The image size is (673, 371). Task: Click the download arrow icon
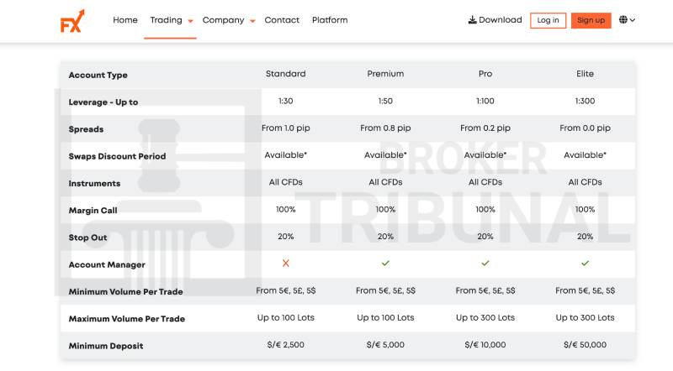tap(472, 20)
